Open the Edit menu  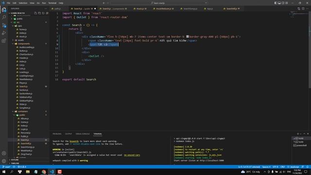click(x=15, y=3)
